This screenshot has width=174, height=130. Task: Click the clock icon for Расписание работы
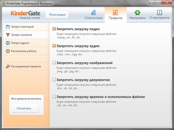point(8,51)
